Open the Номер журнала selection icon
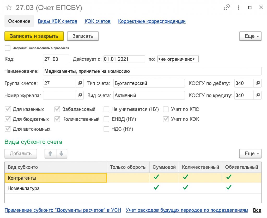Viewport: 267px width, 218px height. tap(80, 95)
